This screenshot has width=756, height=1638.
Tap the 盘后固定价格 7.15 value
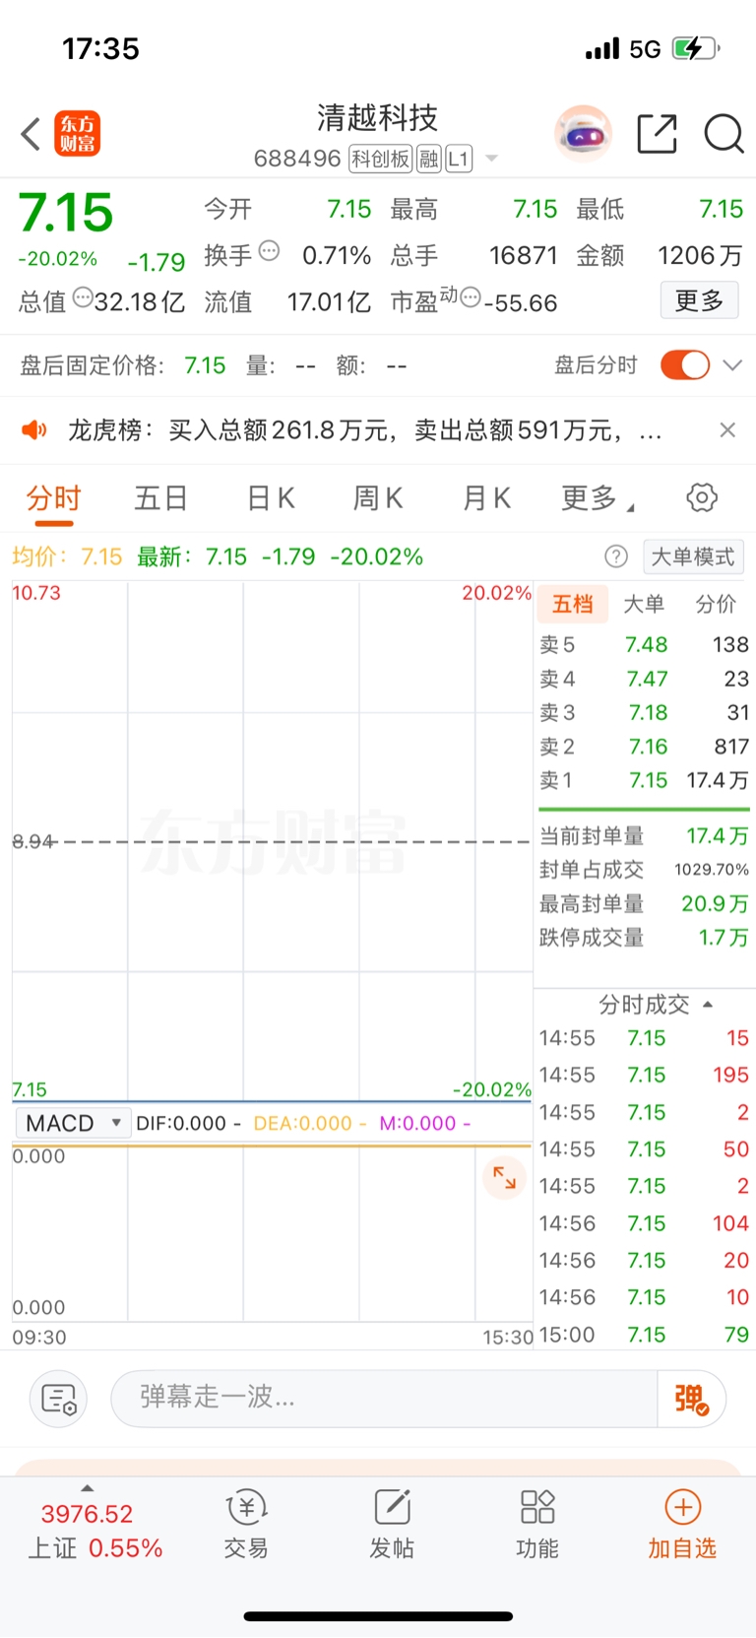tap(205, 365)
